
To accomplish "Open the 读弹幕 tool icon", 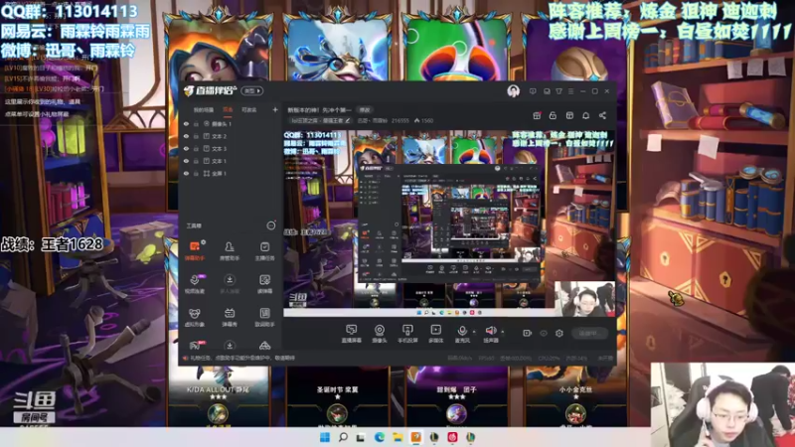I will [x=264, y=284].
